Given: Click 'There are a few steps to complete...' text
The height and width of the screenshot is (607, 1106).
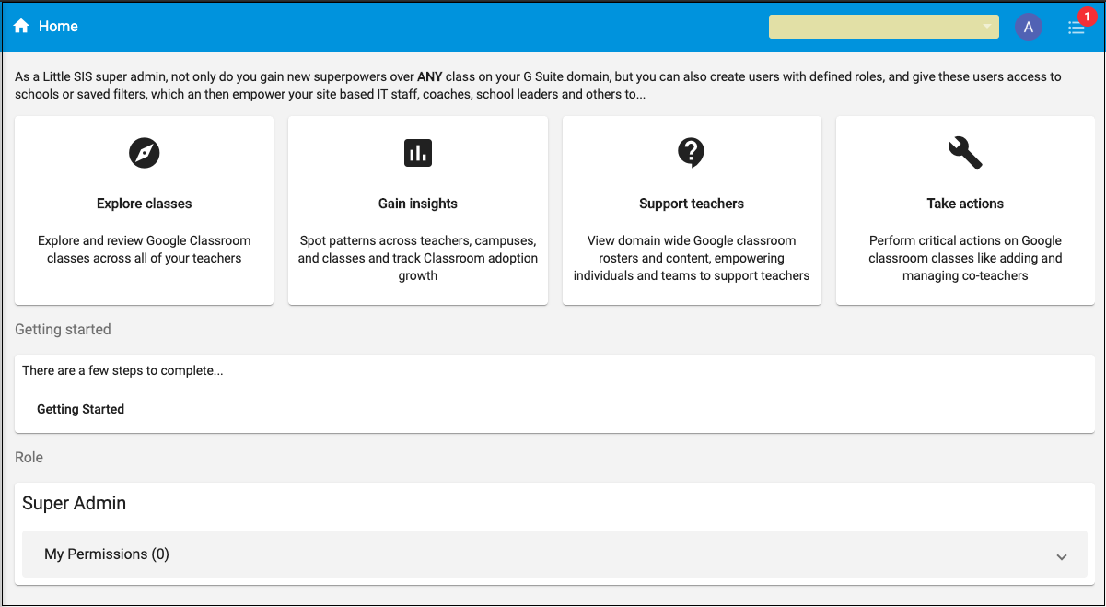Looking at the screenshot, I should tap(122, 371).
